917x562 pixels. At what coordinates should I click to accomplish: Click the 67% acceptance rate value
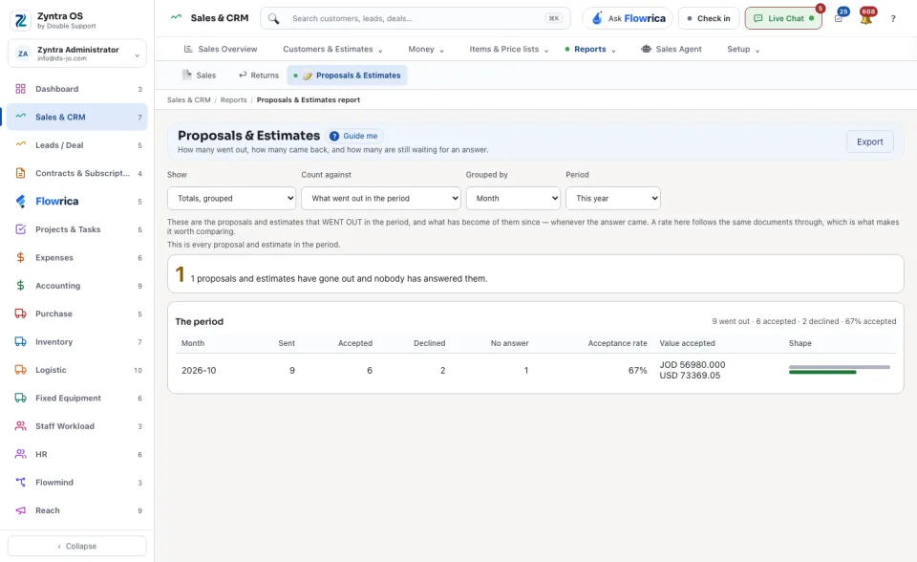pos(637,371)
